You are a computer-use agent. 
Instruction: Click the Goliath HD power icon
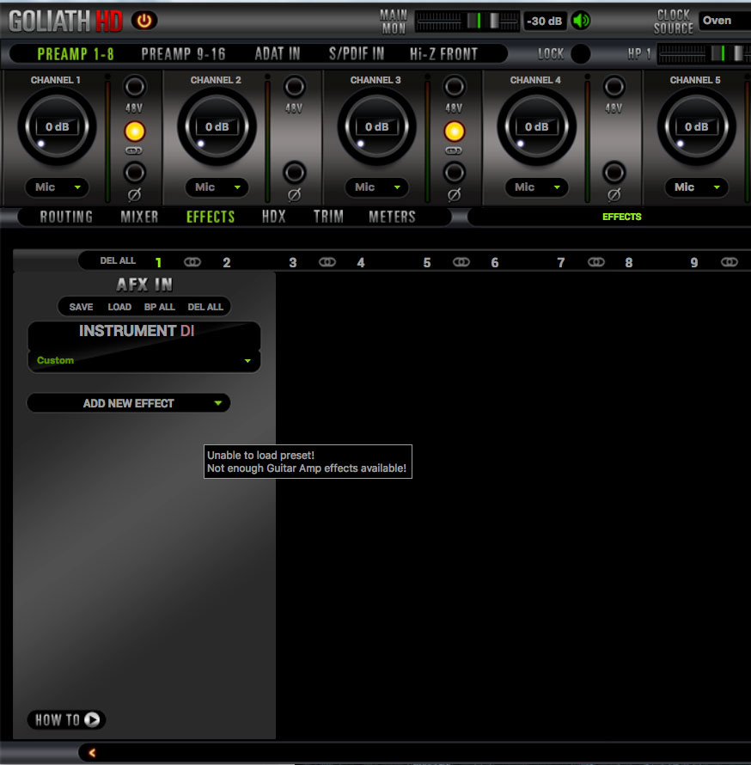click(x=144, y=21)
